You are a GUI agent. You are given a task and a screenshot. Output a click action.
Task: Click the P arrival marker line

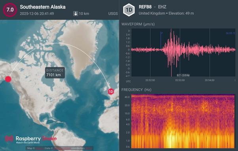pos(161,40)
